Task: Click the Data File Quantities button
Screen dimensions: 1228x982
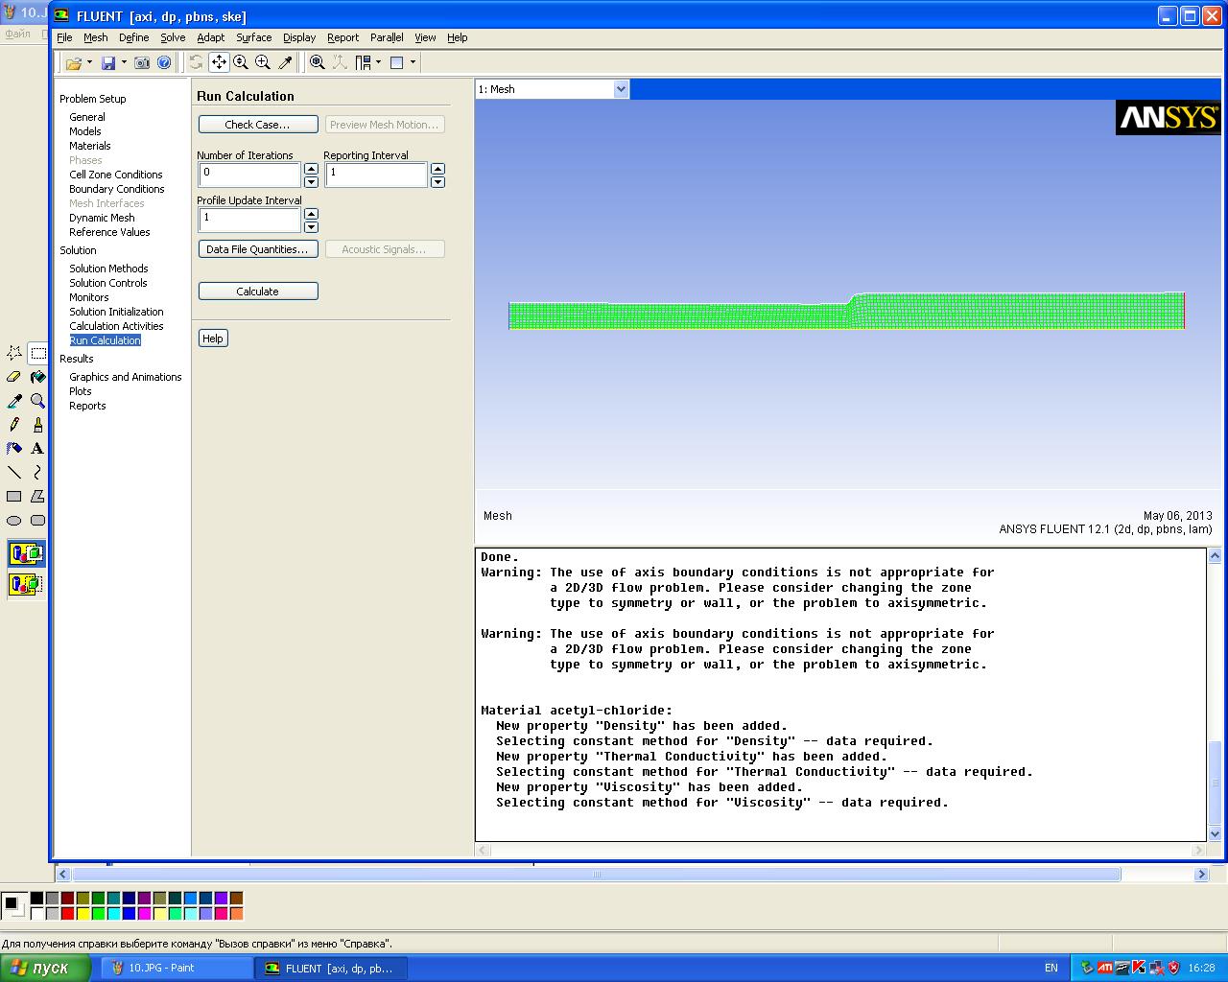Action: [257, 249]
